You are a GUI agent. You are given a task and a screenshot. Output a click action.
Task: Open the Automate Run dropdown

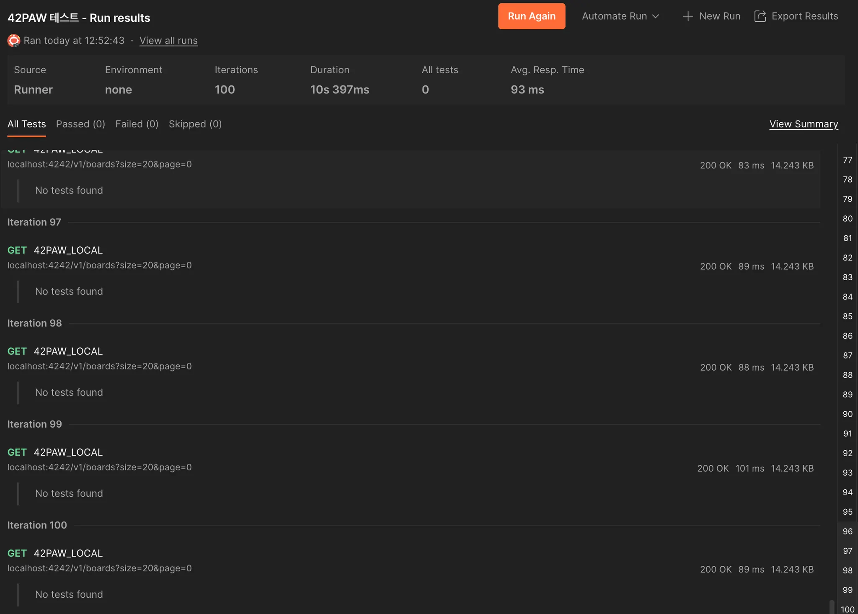[620, 16]
